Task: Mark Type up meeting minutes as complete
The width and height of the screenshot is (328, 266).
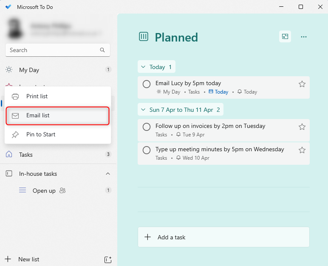Action: coord(147,150)
